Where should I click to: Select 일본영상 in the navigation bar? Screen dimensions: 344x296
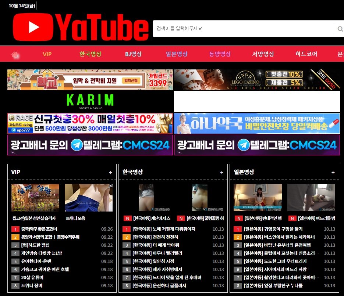177,54
